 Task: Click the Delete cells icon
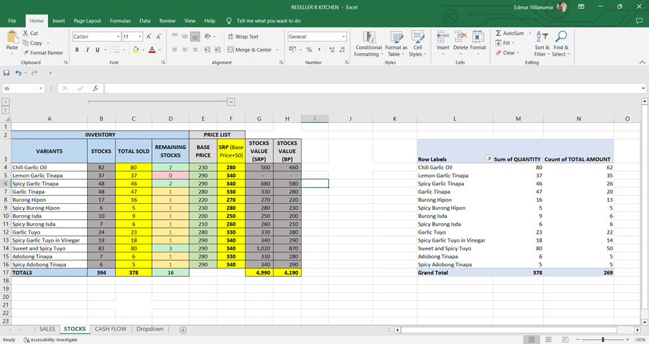point(461,37)
